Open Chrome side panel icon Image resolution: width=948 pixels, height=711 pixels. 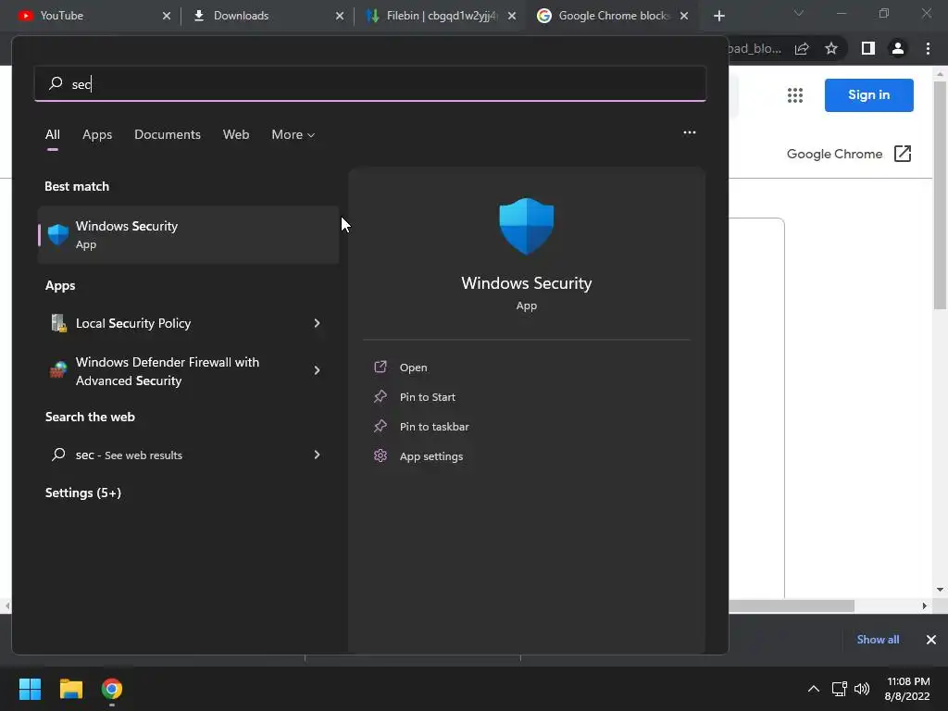coord(868,49)
